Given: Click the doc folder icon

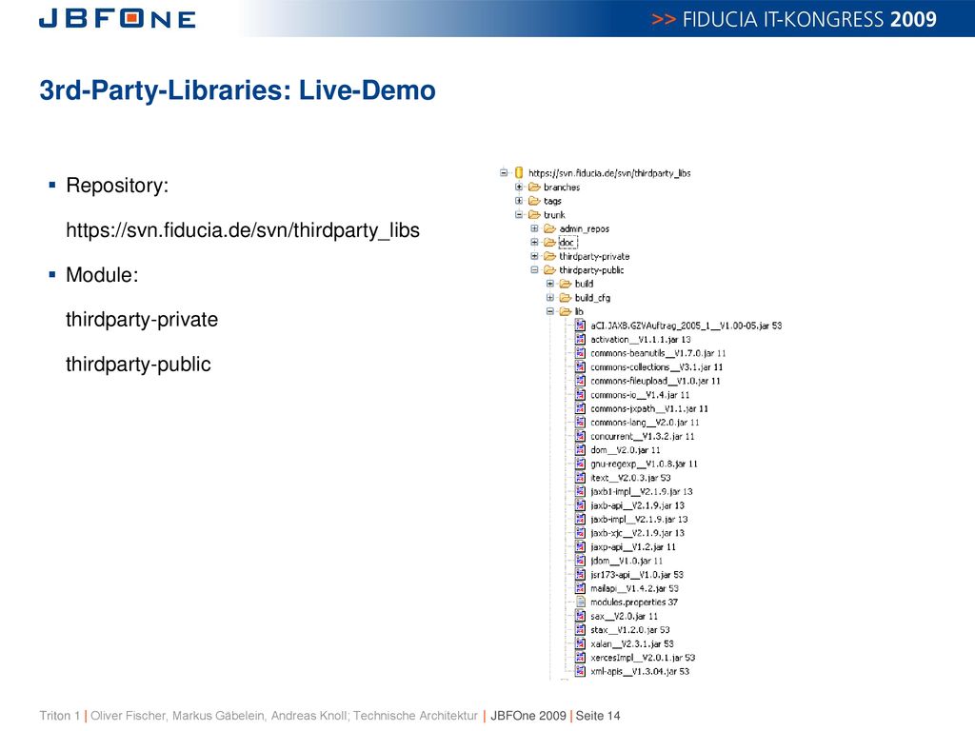Looking at the screenshot, I should tap(549, 242).
